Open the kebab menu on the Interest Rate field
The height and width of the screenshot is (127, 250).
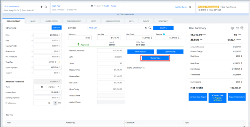(x=60, y=92)
